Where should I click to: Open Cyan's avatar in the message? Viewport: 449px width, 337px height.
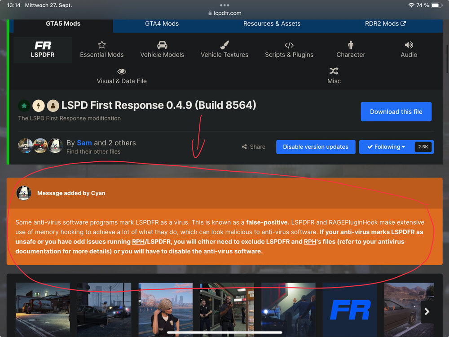click(24, 193)
